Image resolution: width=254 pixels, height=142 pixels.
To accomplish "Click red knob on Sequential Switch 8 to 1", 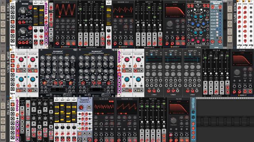I will pyautogui.click(x=81, y=107).
